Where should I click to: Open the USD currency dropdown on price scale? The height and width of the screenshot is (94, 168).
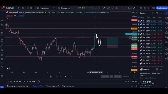(134, 13)
